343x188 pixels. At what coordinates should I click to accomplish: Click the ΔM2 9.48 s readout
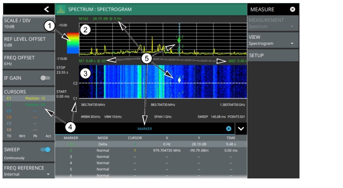[237, 61]
